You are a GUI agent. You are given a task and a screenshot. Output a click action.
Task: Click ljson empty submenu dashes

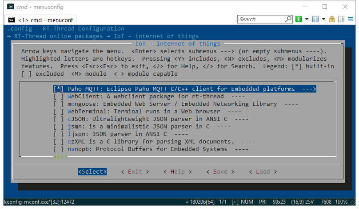[x=181, y=134]
